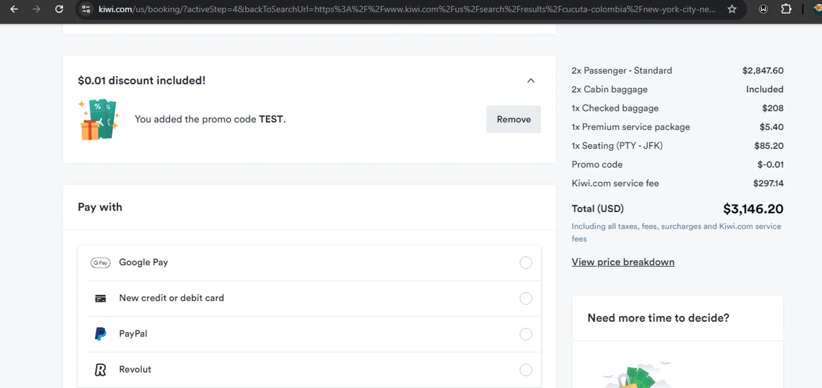The height and width of the screenshot is (388, 822).
Task: Bookmark this page with the star
Action: [x=732, y=9]
